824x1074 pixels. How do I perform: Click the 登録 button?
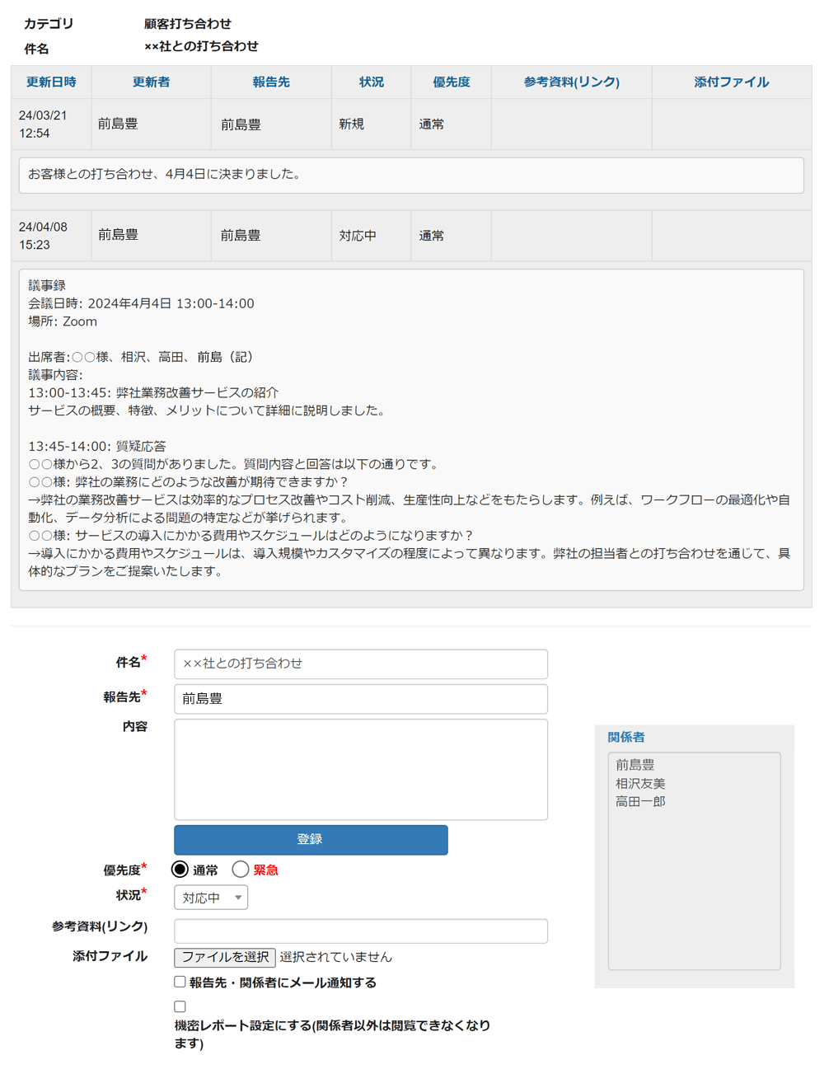point(311,839)
